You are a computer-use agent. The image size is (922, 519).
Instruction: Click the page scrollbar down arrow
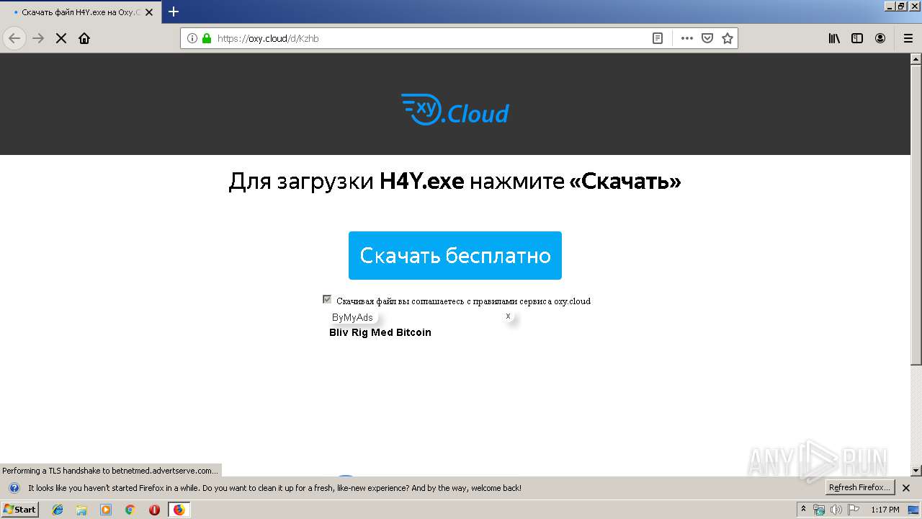[916, 471]
